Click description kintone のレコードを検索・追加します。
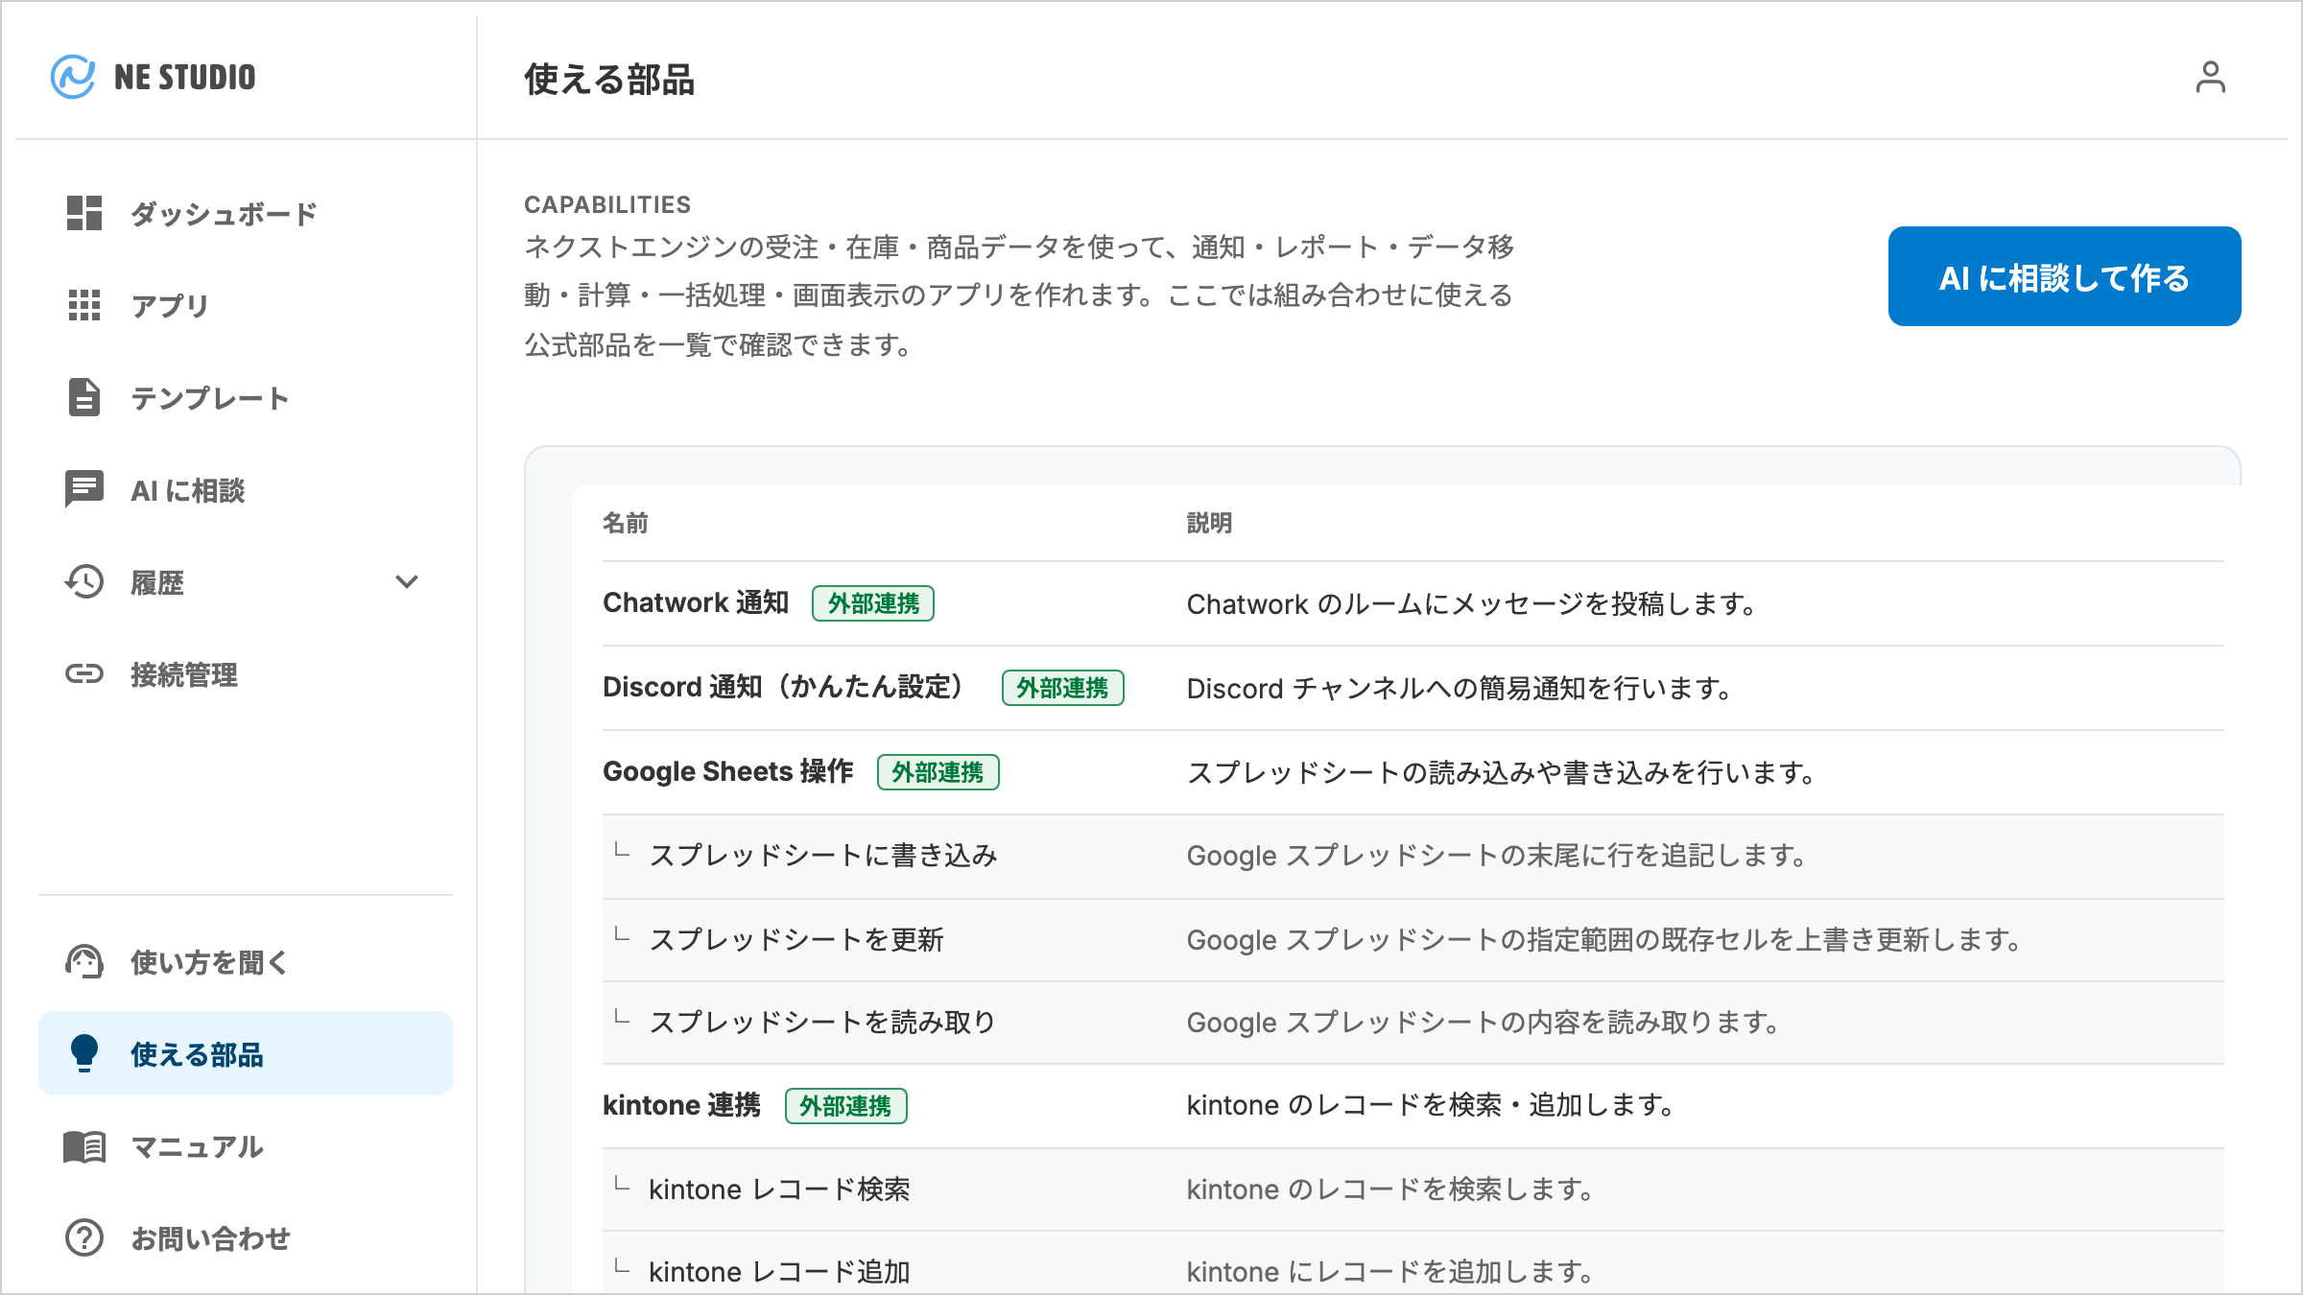This screenshot has height=1295, width=2303. (x=1431, y=1105)
